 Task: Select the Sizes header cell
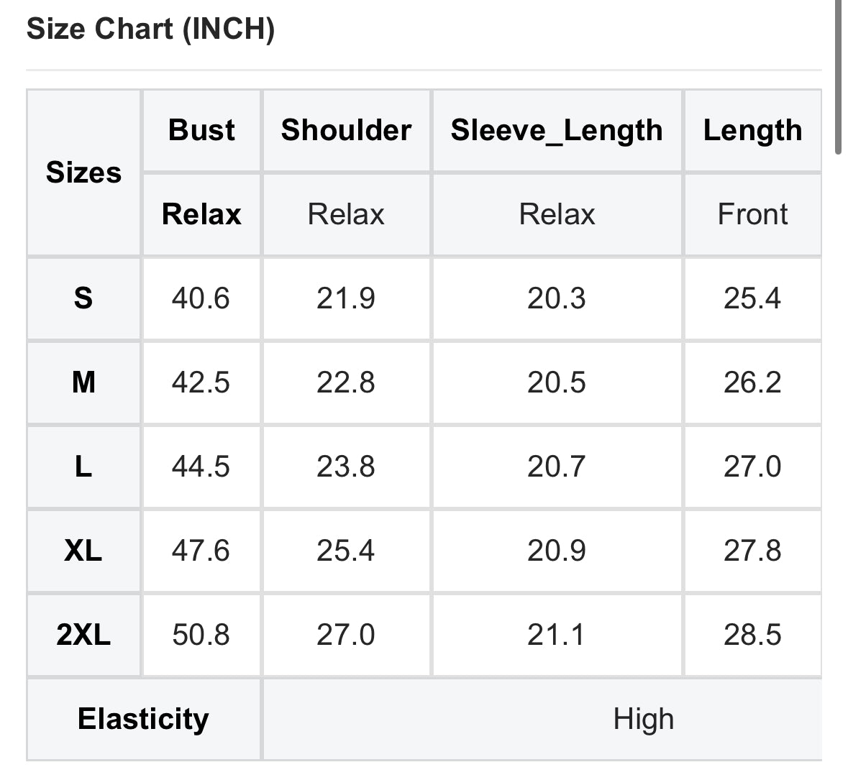(83, 173)
